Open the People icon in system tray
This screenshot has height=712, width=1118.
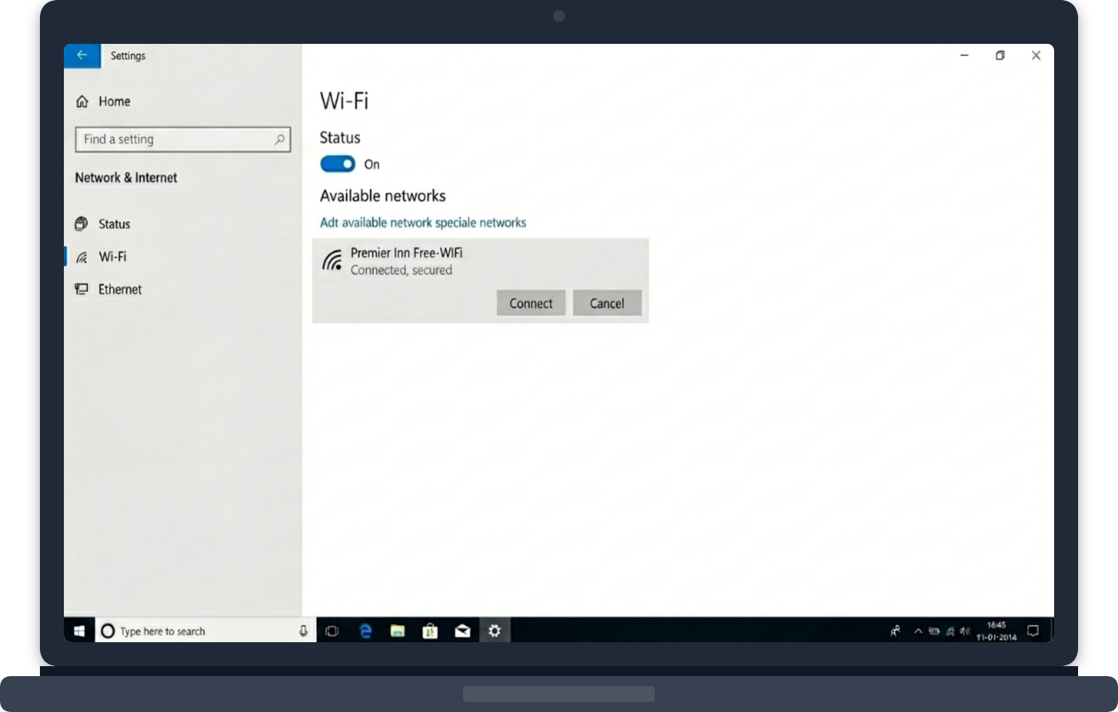coord(896,631)
